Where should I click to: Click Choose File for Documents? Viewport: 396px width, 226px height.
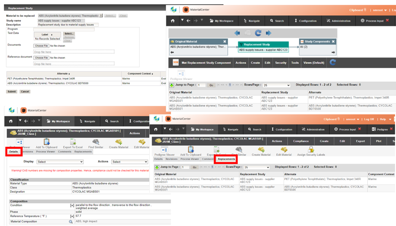(x=41, y=46)
